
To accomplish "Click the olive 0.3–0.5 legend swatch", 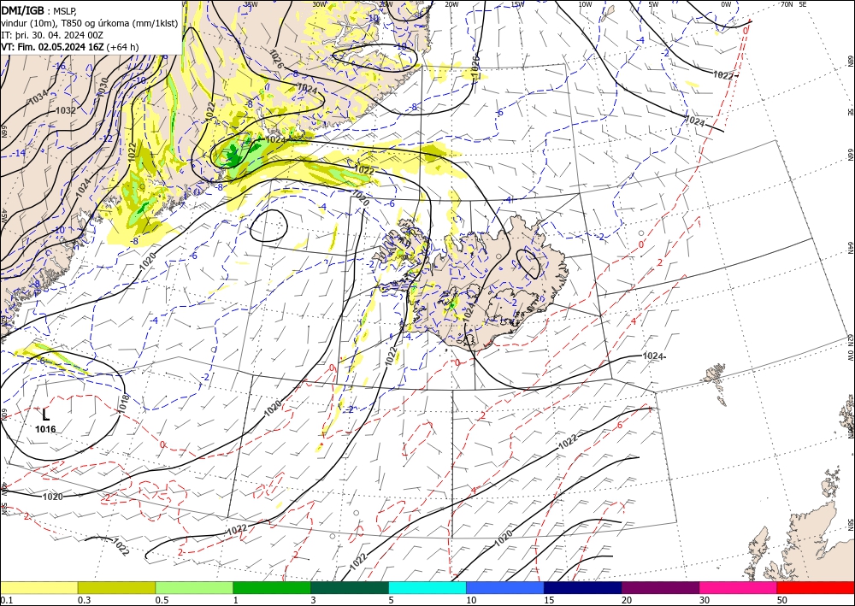I will click(116, 587).
